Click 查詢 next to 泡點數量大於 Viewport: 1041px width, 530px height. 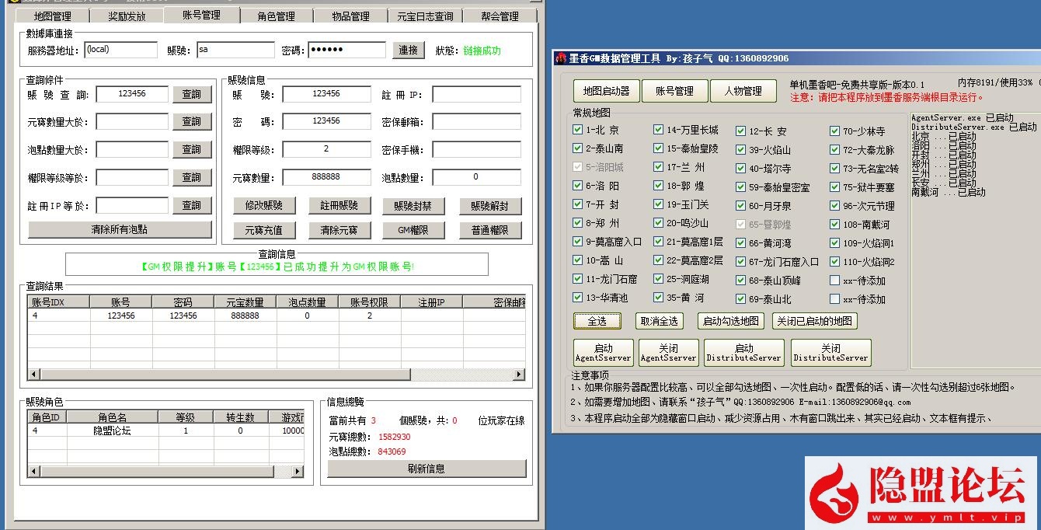(192, 150)
